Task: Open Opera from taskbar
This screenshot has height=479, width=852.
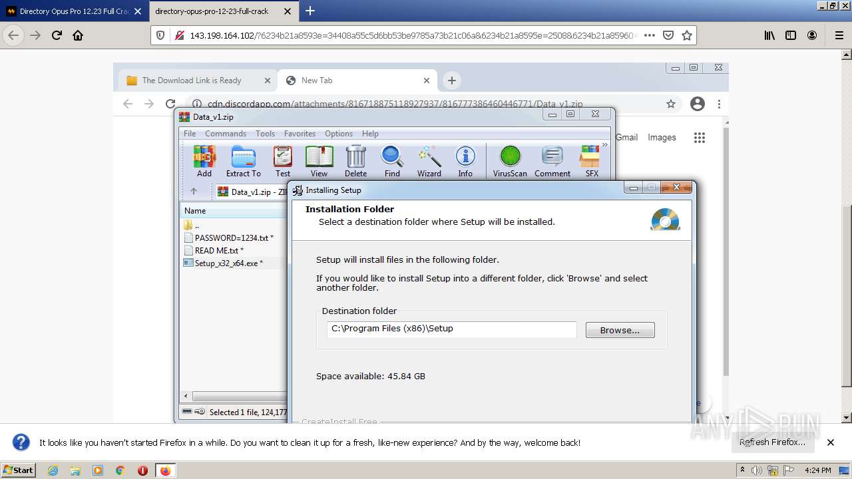Action: 142,470
